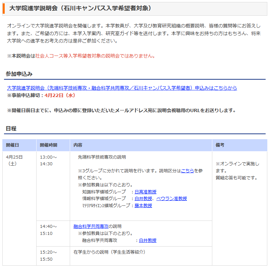Open 日高准教授 profile link
This screenshot has height=268, width=270.
(145, 192)
